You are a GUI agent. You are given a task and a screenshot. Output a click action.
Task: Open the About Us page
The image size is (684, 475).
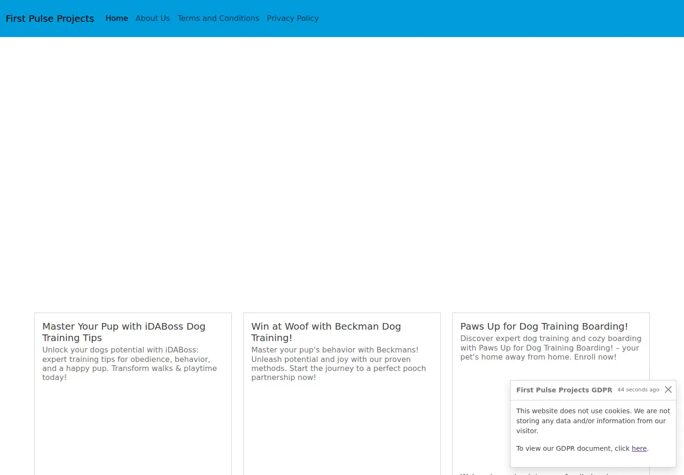pos(152,18)
